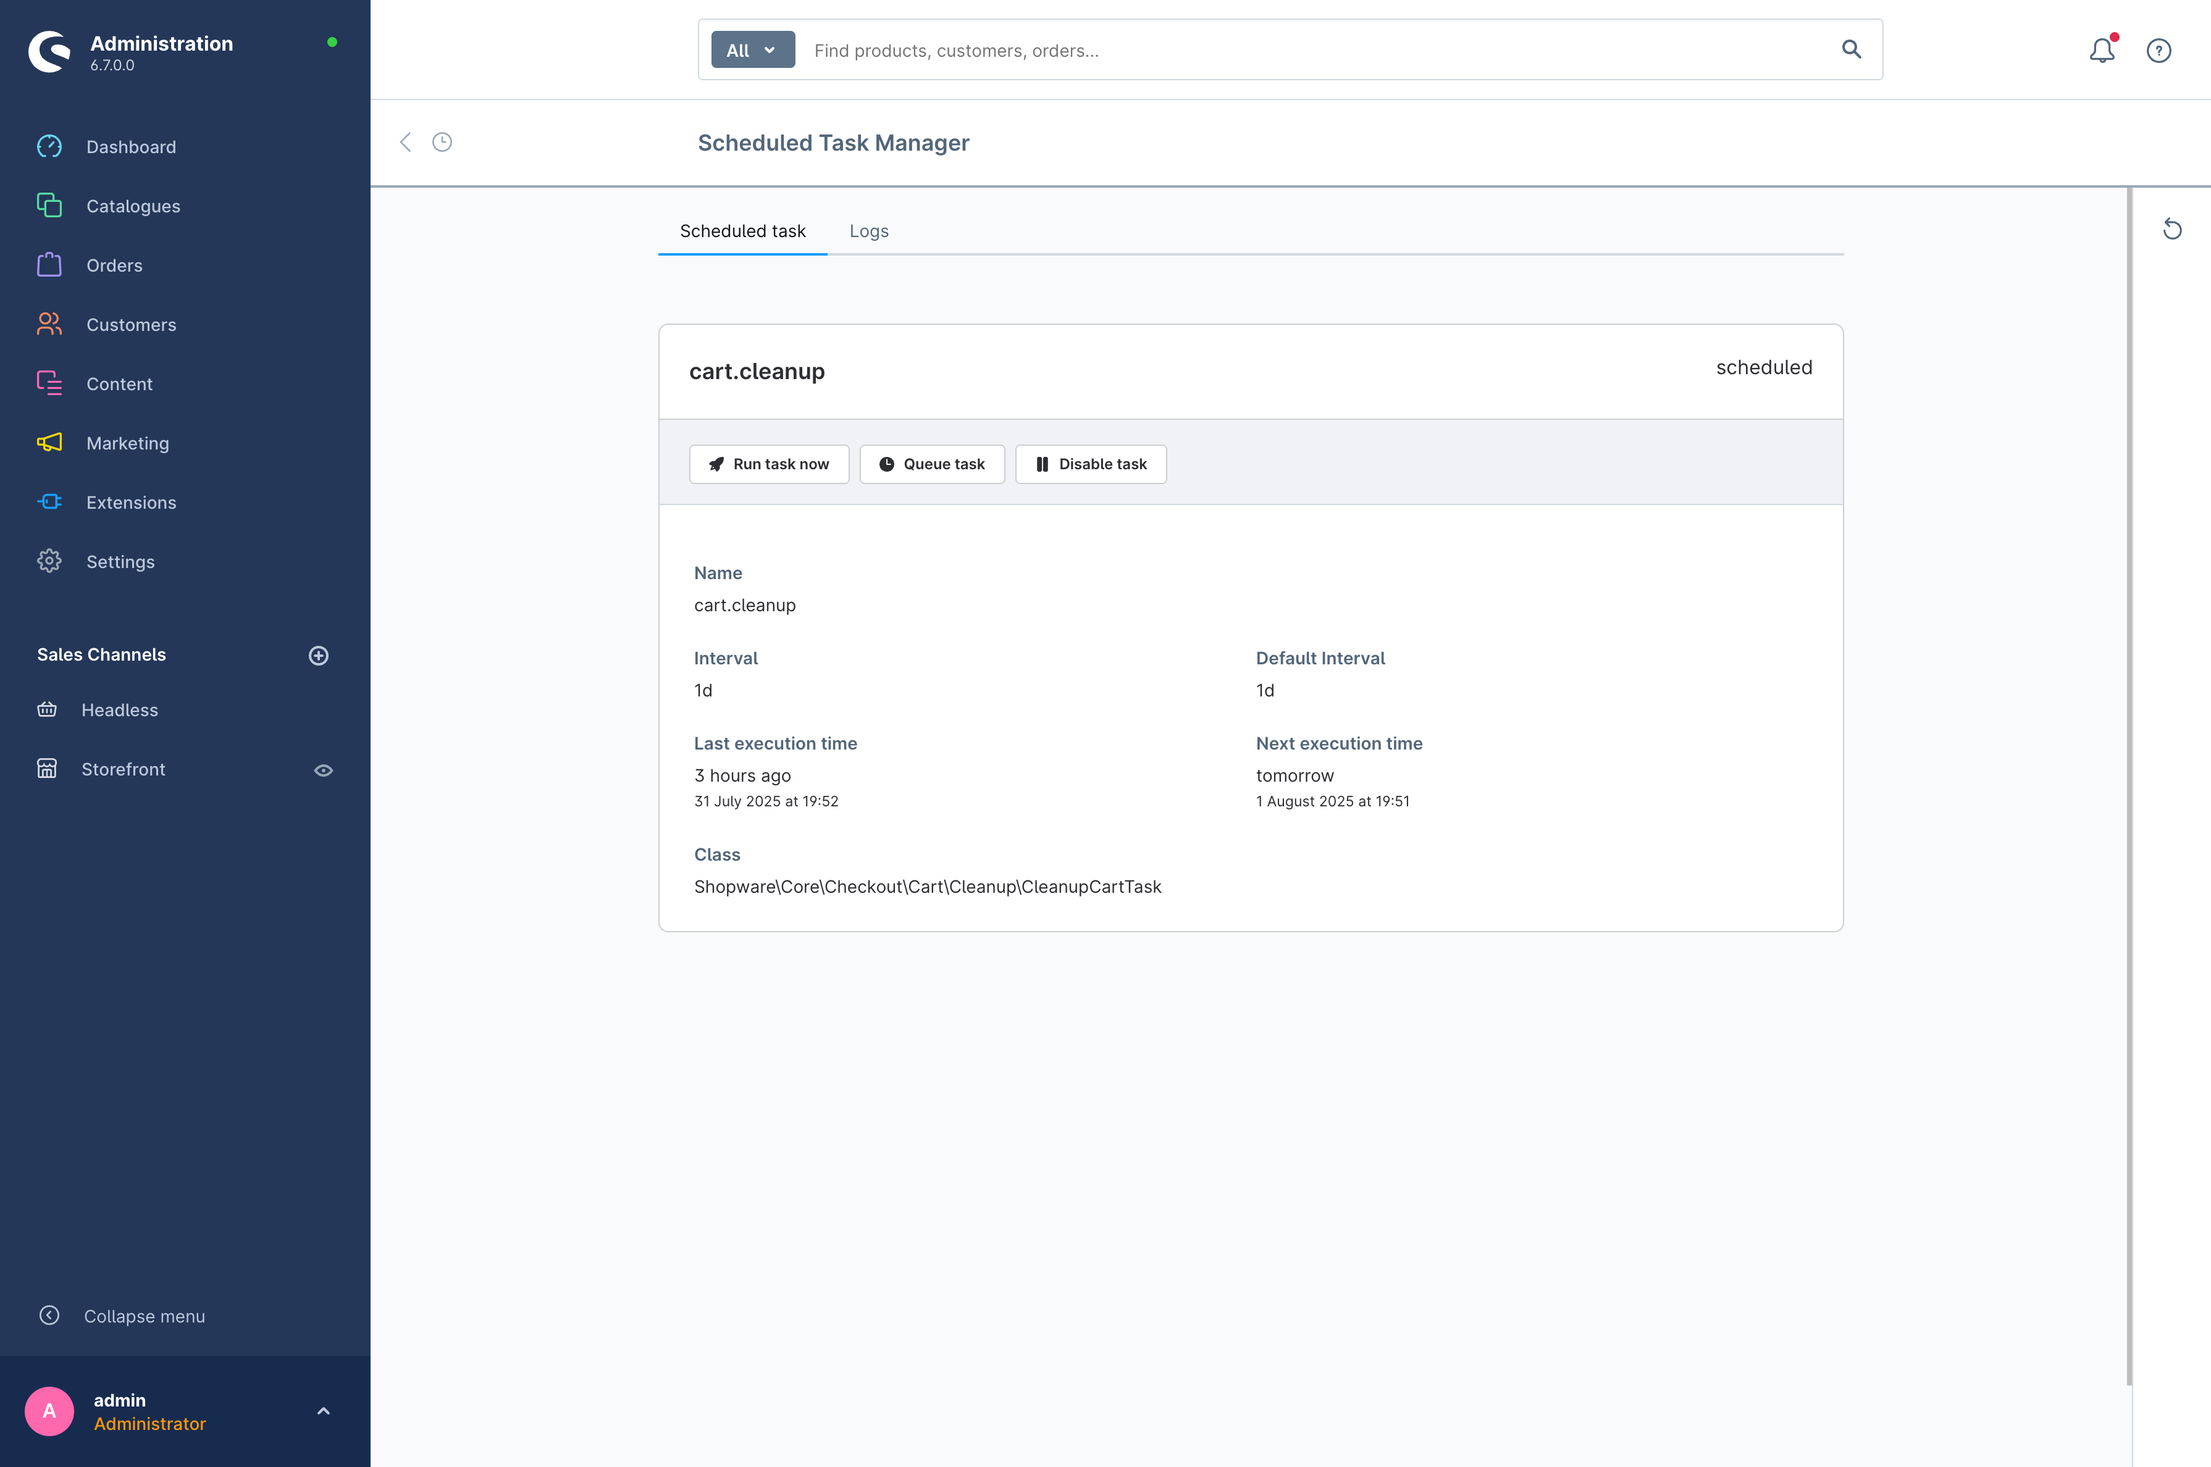Go back using the left chevron
The height and width of the screenshot is (1467, 2211).
tap(405, 142)
